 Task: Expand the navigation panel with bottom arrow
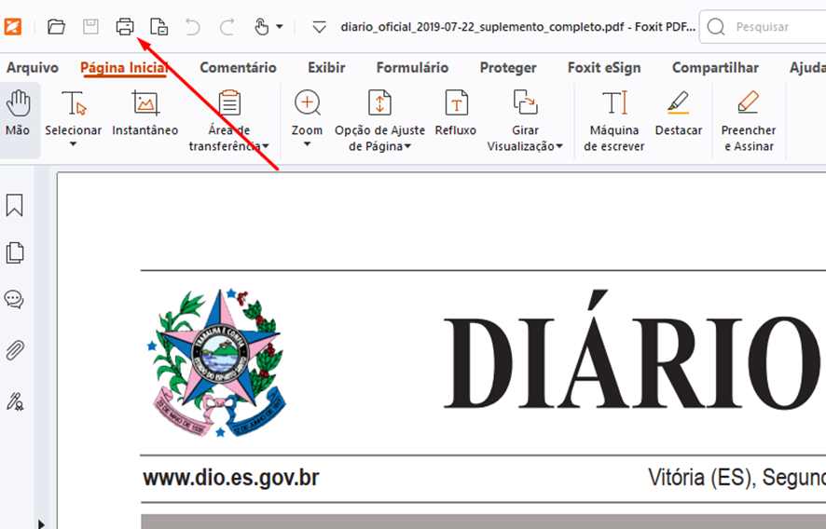point(41,523)
